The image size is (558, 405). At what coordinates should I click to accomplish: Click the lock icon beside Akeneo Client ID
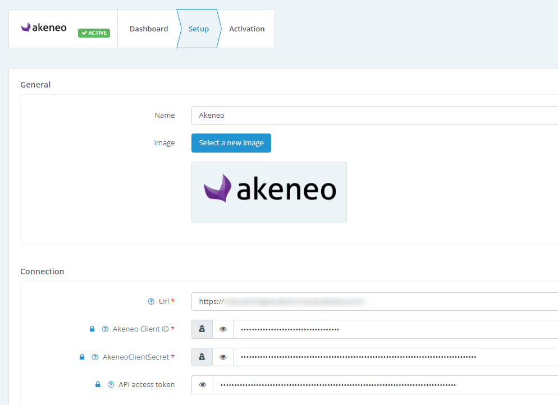[x=92, y=329]
